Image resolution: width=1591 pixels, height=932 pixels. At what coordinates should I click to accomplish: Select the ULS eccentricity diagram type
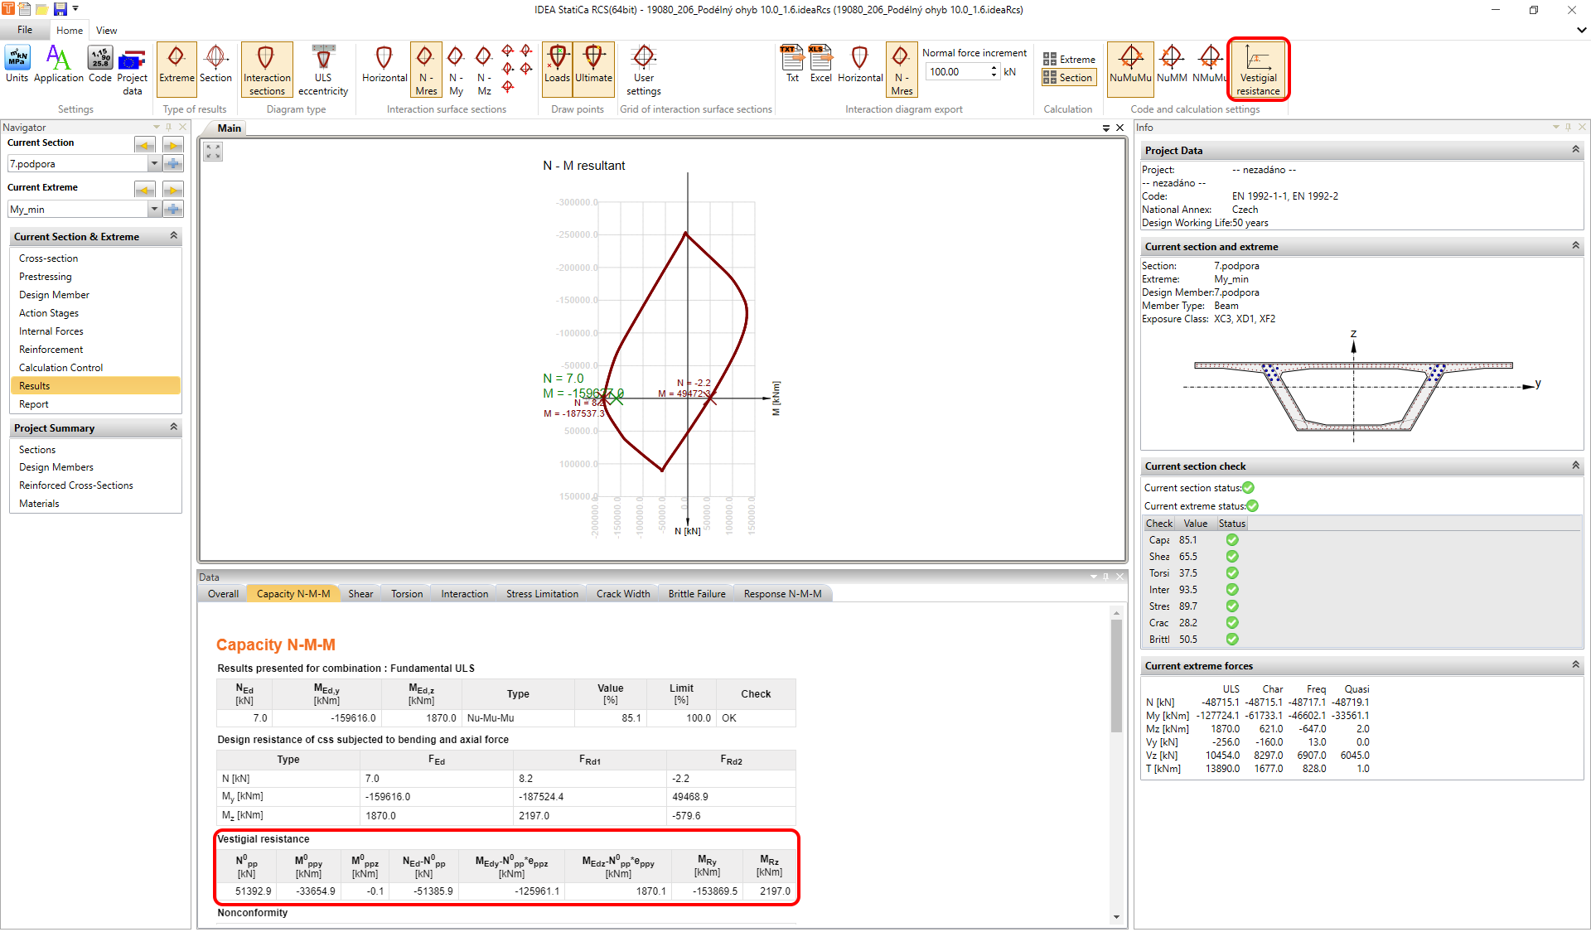(322, 69)
